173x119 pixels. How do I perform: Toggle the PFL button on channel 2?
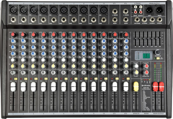(26, 79)
